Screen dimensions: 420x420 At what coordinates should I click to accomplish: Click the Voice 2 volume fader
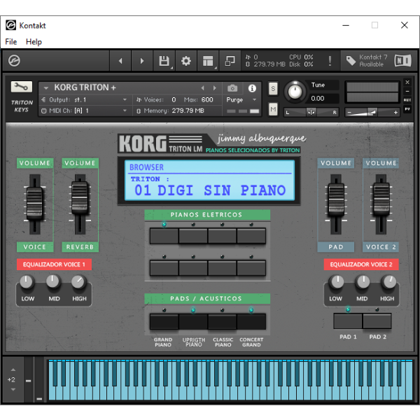(381, 199)
